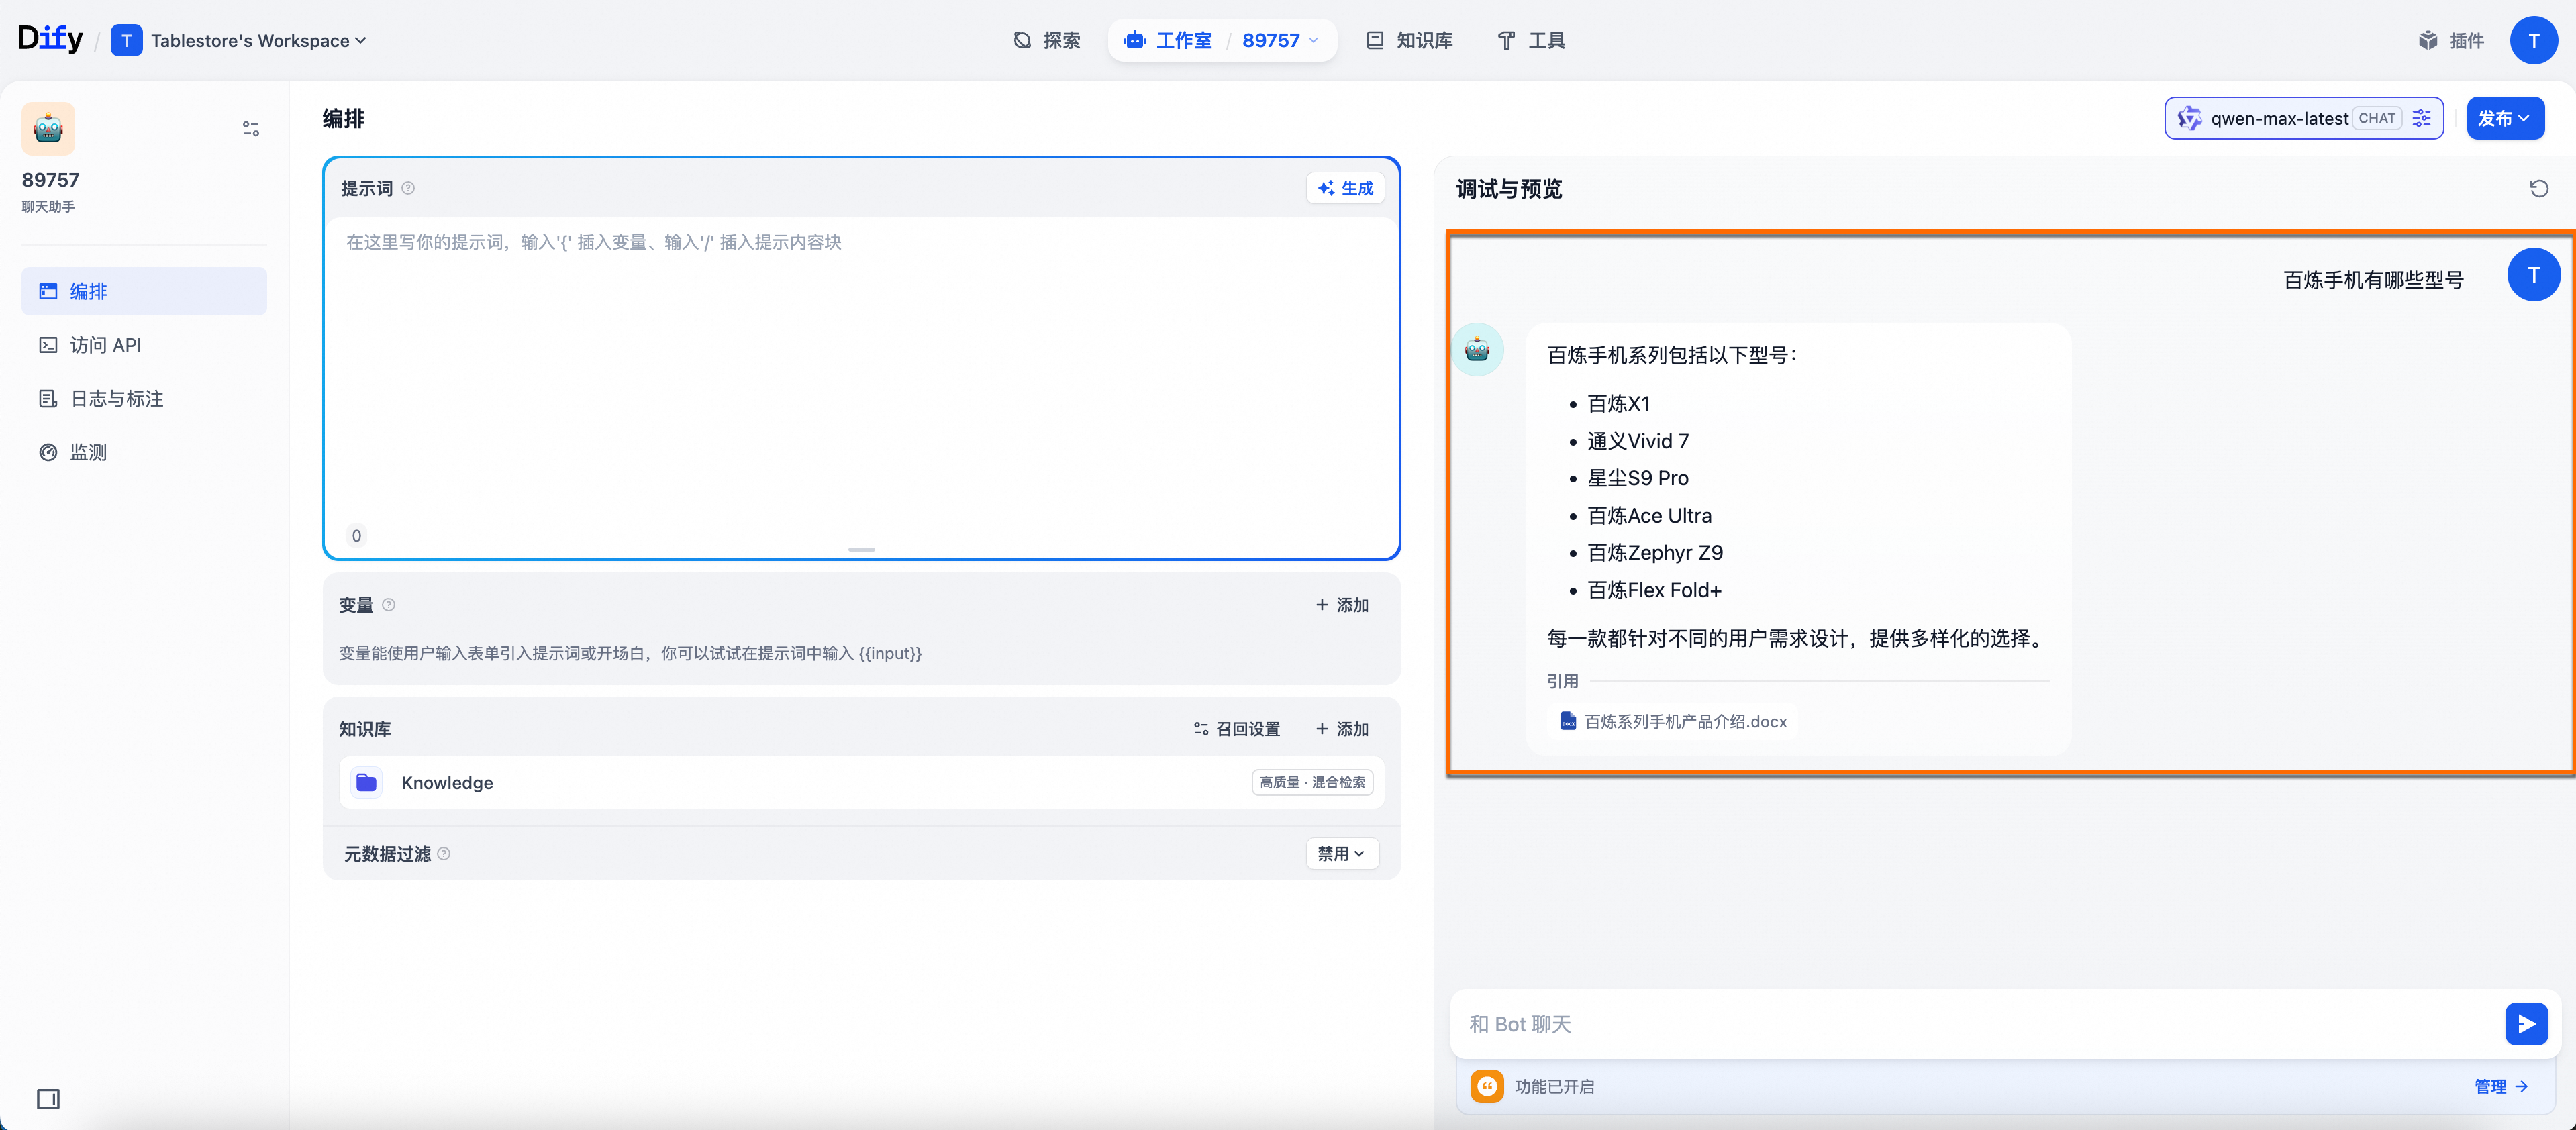This screenshot has width=2576, height=1130.
Task: Select the Knowledge dataset row
Action: [x=862, y=783]
